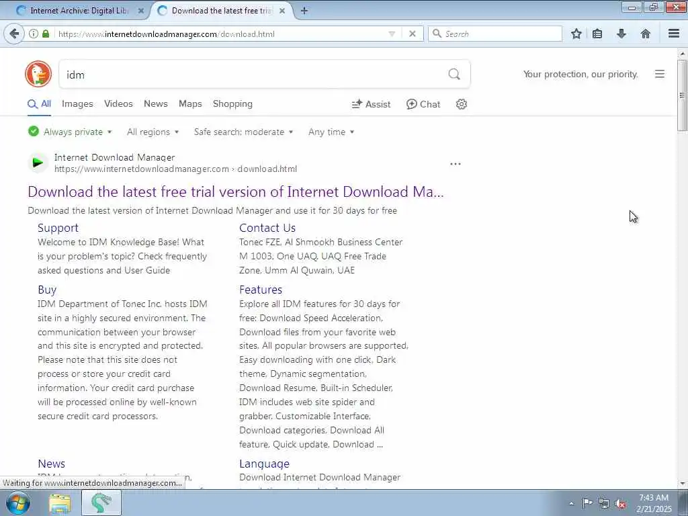Image resolution: width=688 pixels, height=516 pixels.
Task: Open the browser hamburger menu
Action: click(x=674, y=34)
